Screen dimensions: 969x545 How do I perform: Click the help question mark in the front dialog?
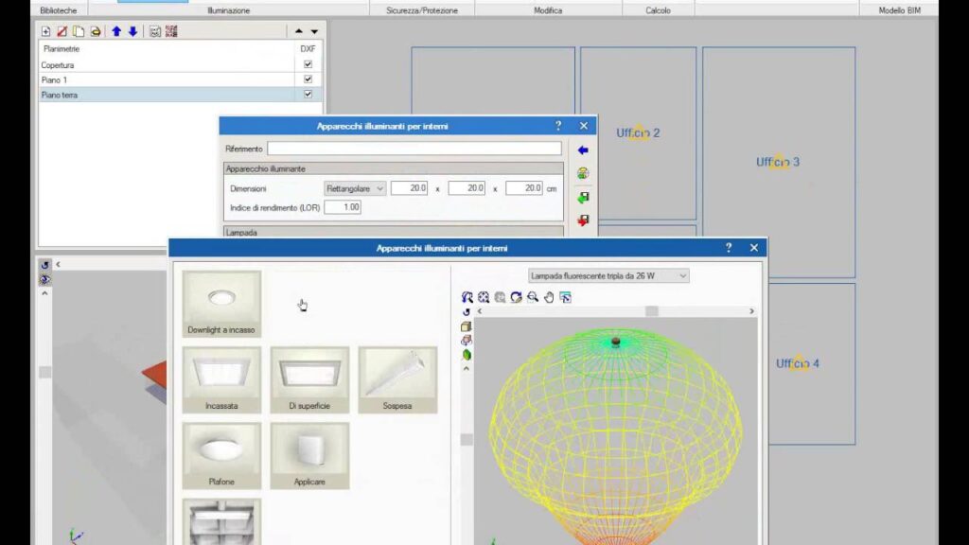point(728,248)
